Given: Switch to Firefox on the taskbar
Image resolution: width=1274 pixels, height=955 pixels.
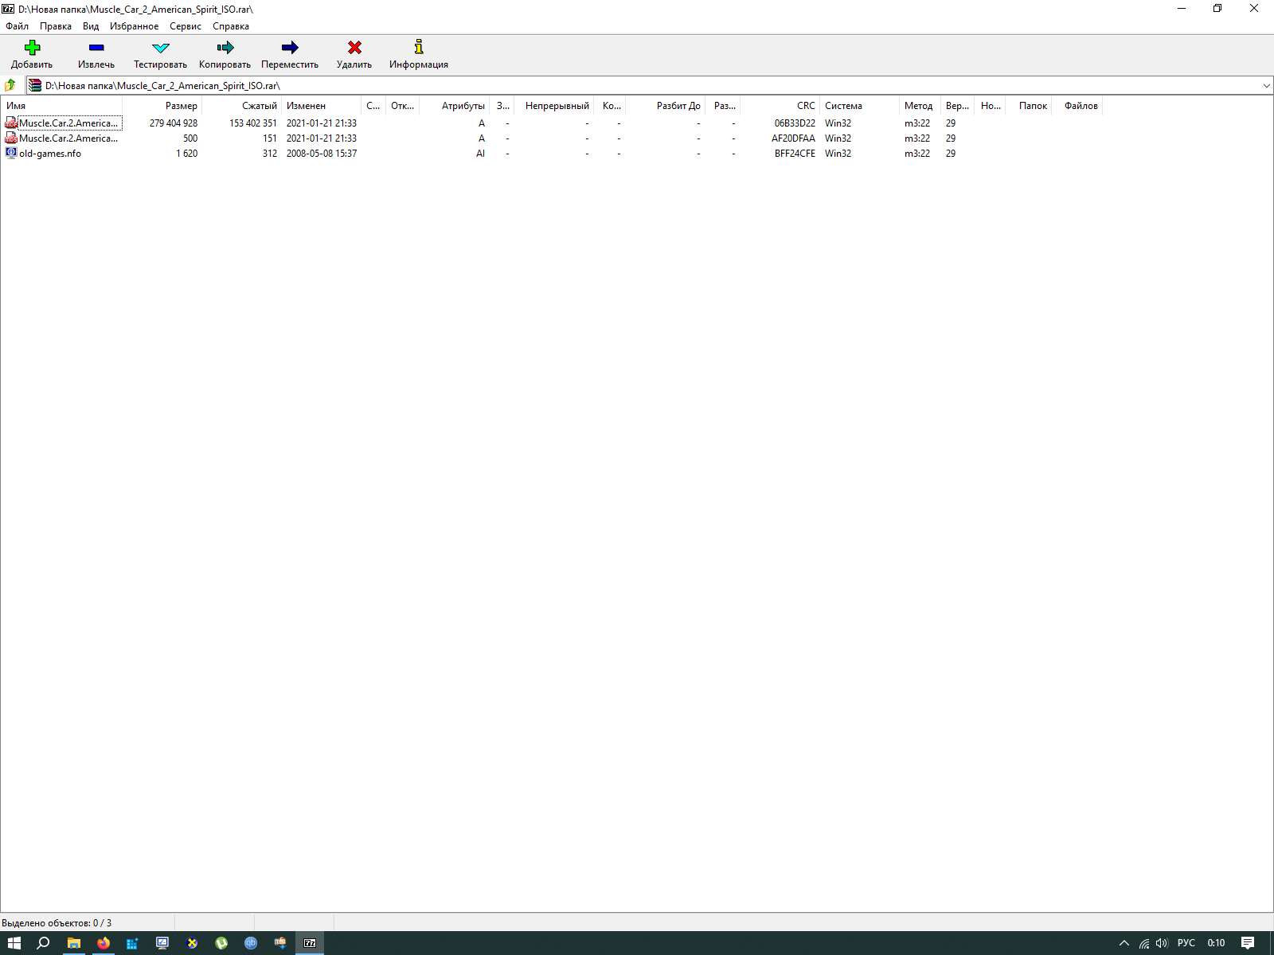Looking at the screenshot, I should pos(104,943).
